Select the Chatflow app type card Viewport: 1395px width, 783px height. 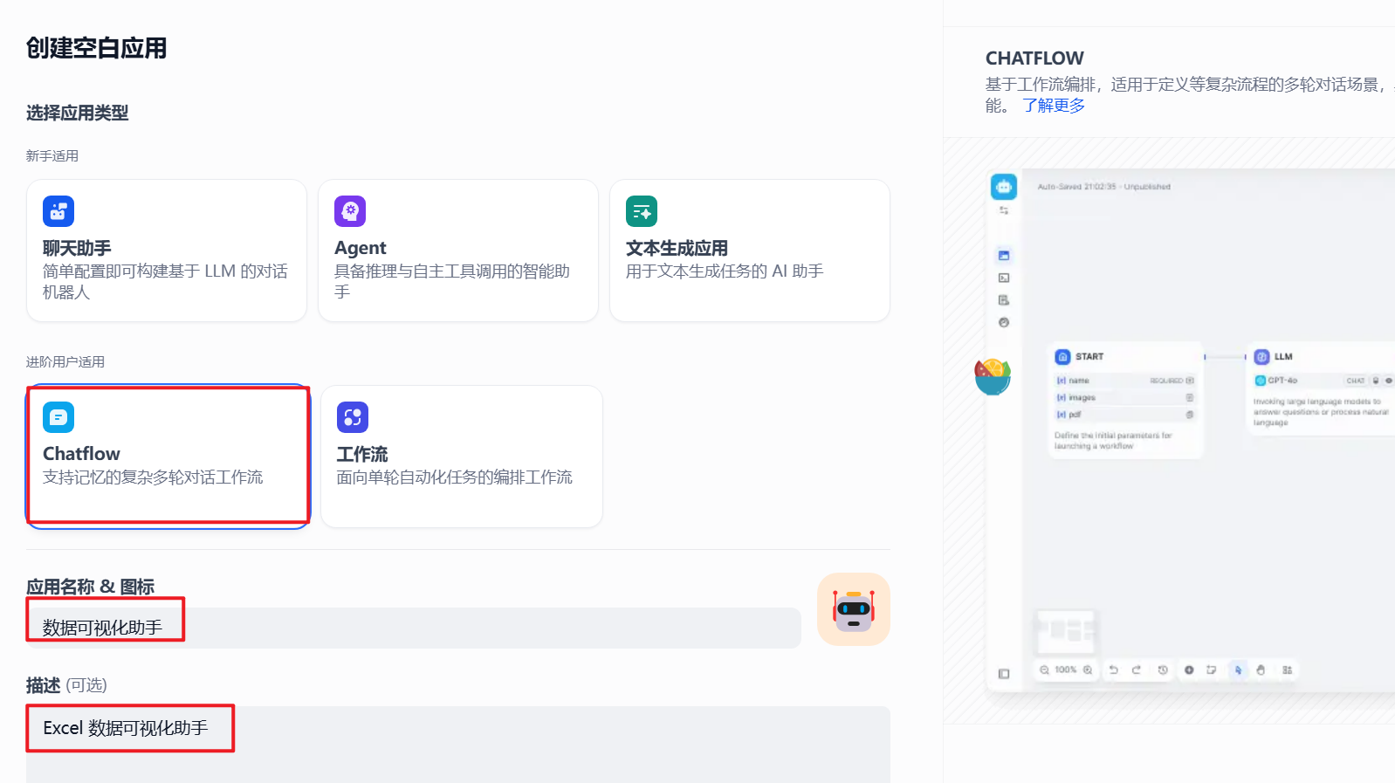click(168, 456)
